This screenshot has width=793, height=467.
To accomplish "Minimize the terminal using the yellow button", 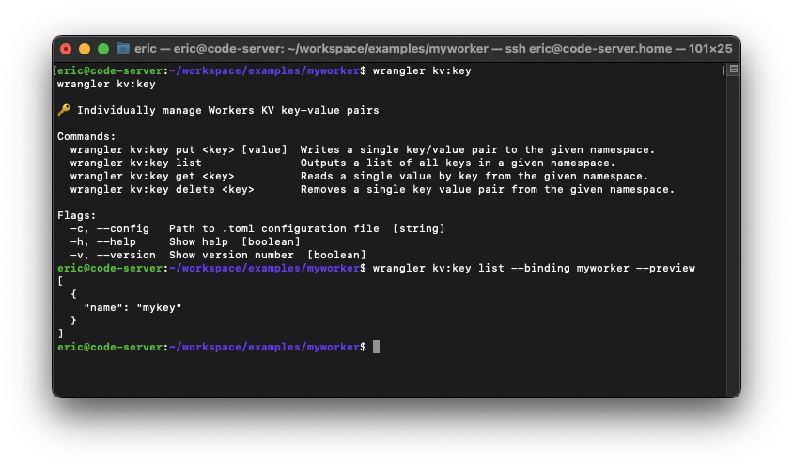I will [x=85, y=49].
